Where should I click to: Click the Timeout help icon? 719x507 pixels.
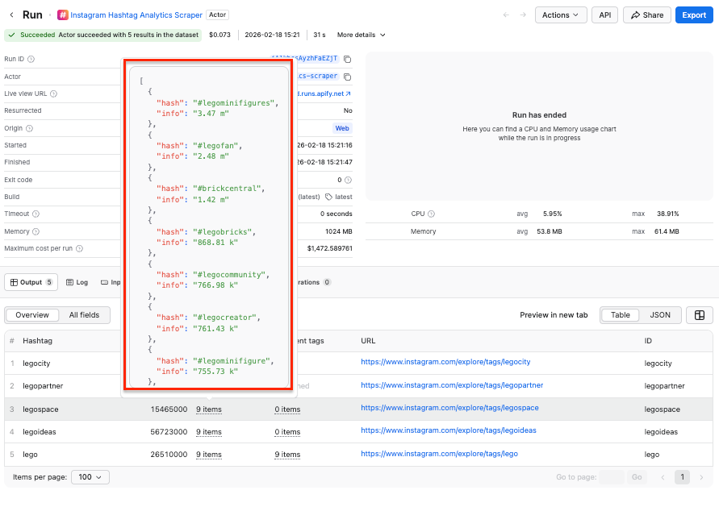tap(36, 214)
